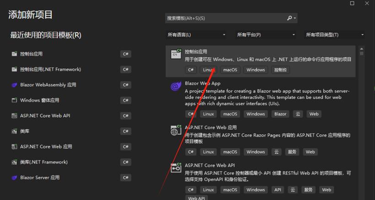Click recent 类库 icon
The image size is (375, 200).
point(14,131)
